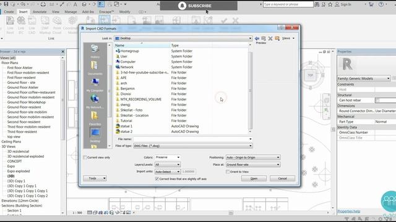
Task: Click the File name input field
Action: point(192,139)
